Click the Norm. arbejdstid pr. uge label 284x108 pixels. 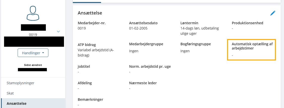point(150,66)
